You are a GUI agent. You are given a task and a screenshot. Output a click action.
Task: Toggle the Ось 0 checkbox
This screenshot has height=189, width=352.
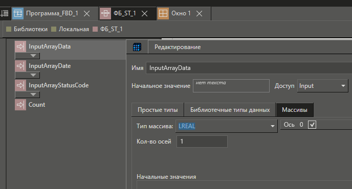point(312,125)
